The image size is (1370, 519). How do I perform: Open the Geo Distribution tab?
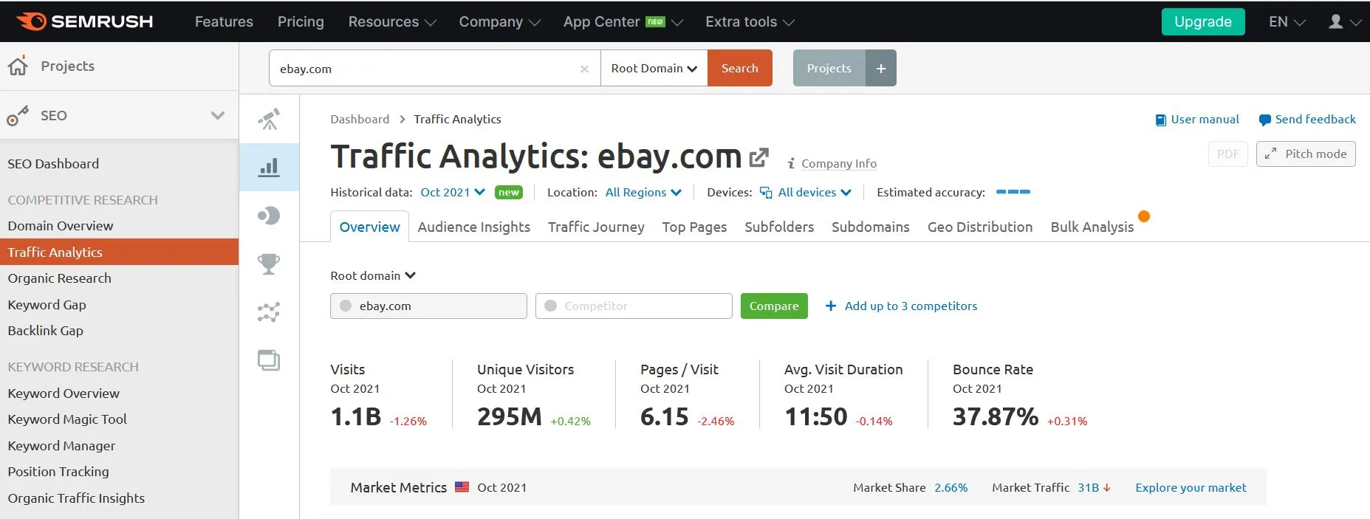(979, 227)
